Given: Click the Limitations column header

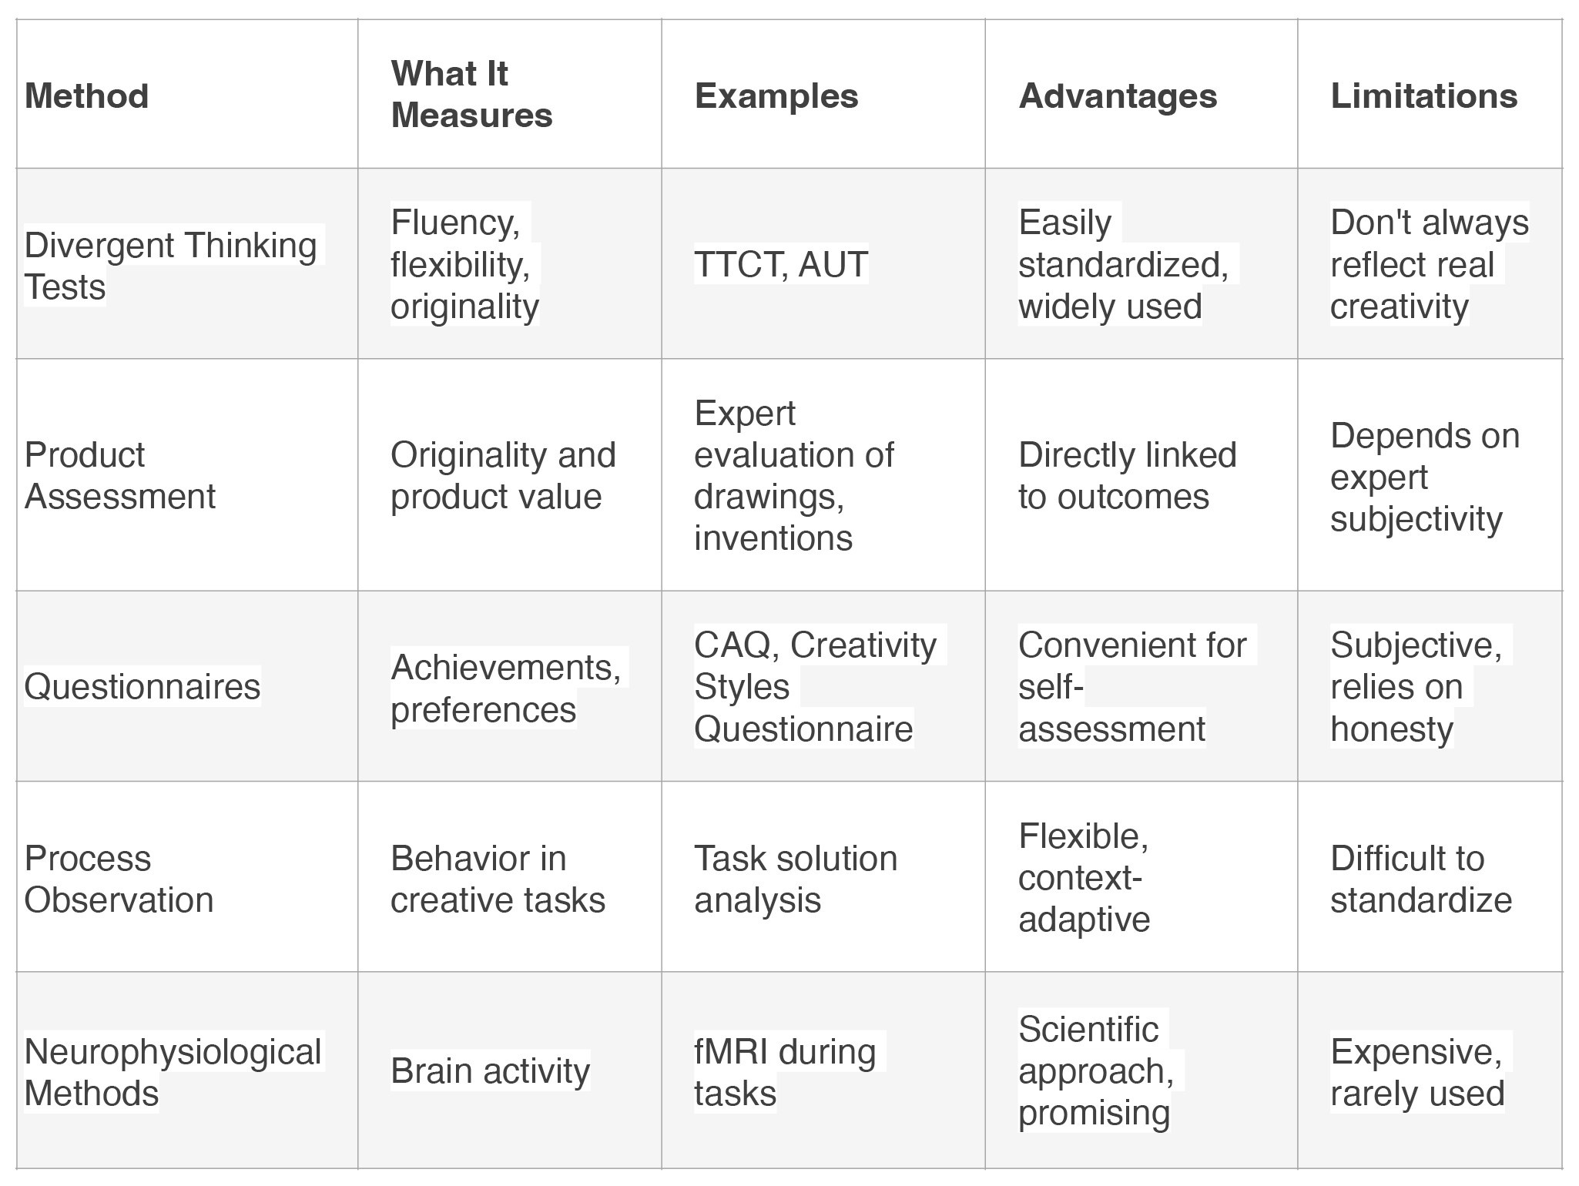Looking at the screenshot, I should point(1430,94).
